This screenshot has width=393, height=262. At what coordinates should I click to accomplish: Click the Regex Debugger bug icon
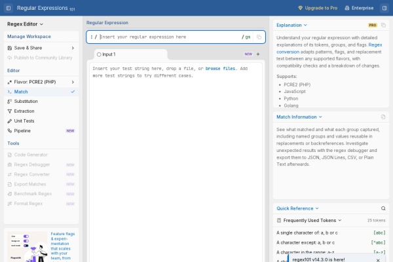point(10,164)
